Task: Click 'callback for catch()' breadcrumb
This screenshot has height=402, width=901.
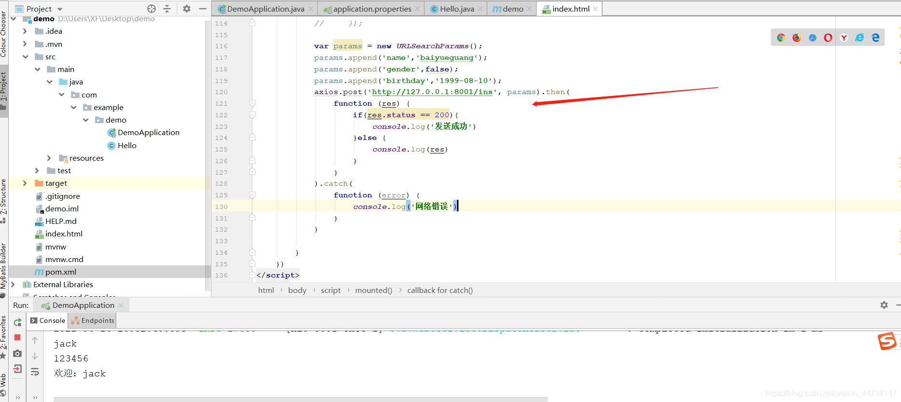Action: pos(440,290)
